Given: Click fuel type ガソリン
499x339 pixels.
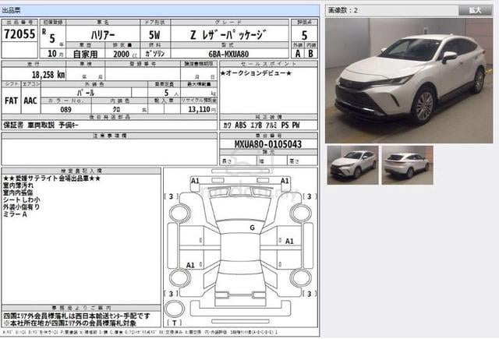Looking at the screenshot, I should point(155,54).
